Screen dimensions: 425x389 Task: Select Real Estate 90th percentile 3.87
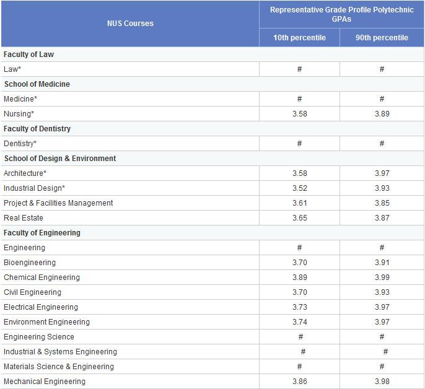point(382,218)
